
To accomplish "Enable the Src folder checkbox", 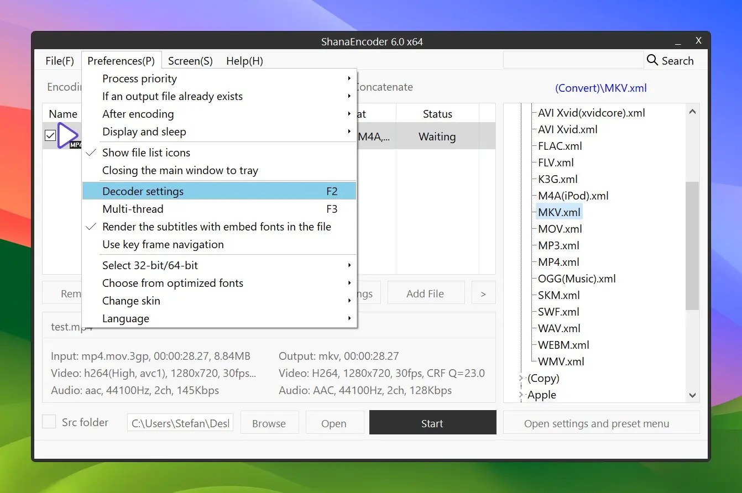I will click(49, 422).
